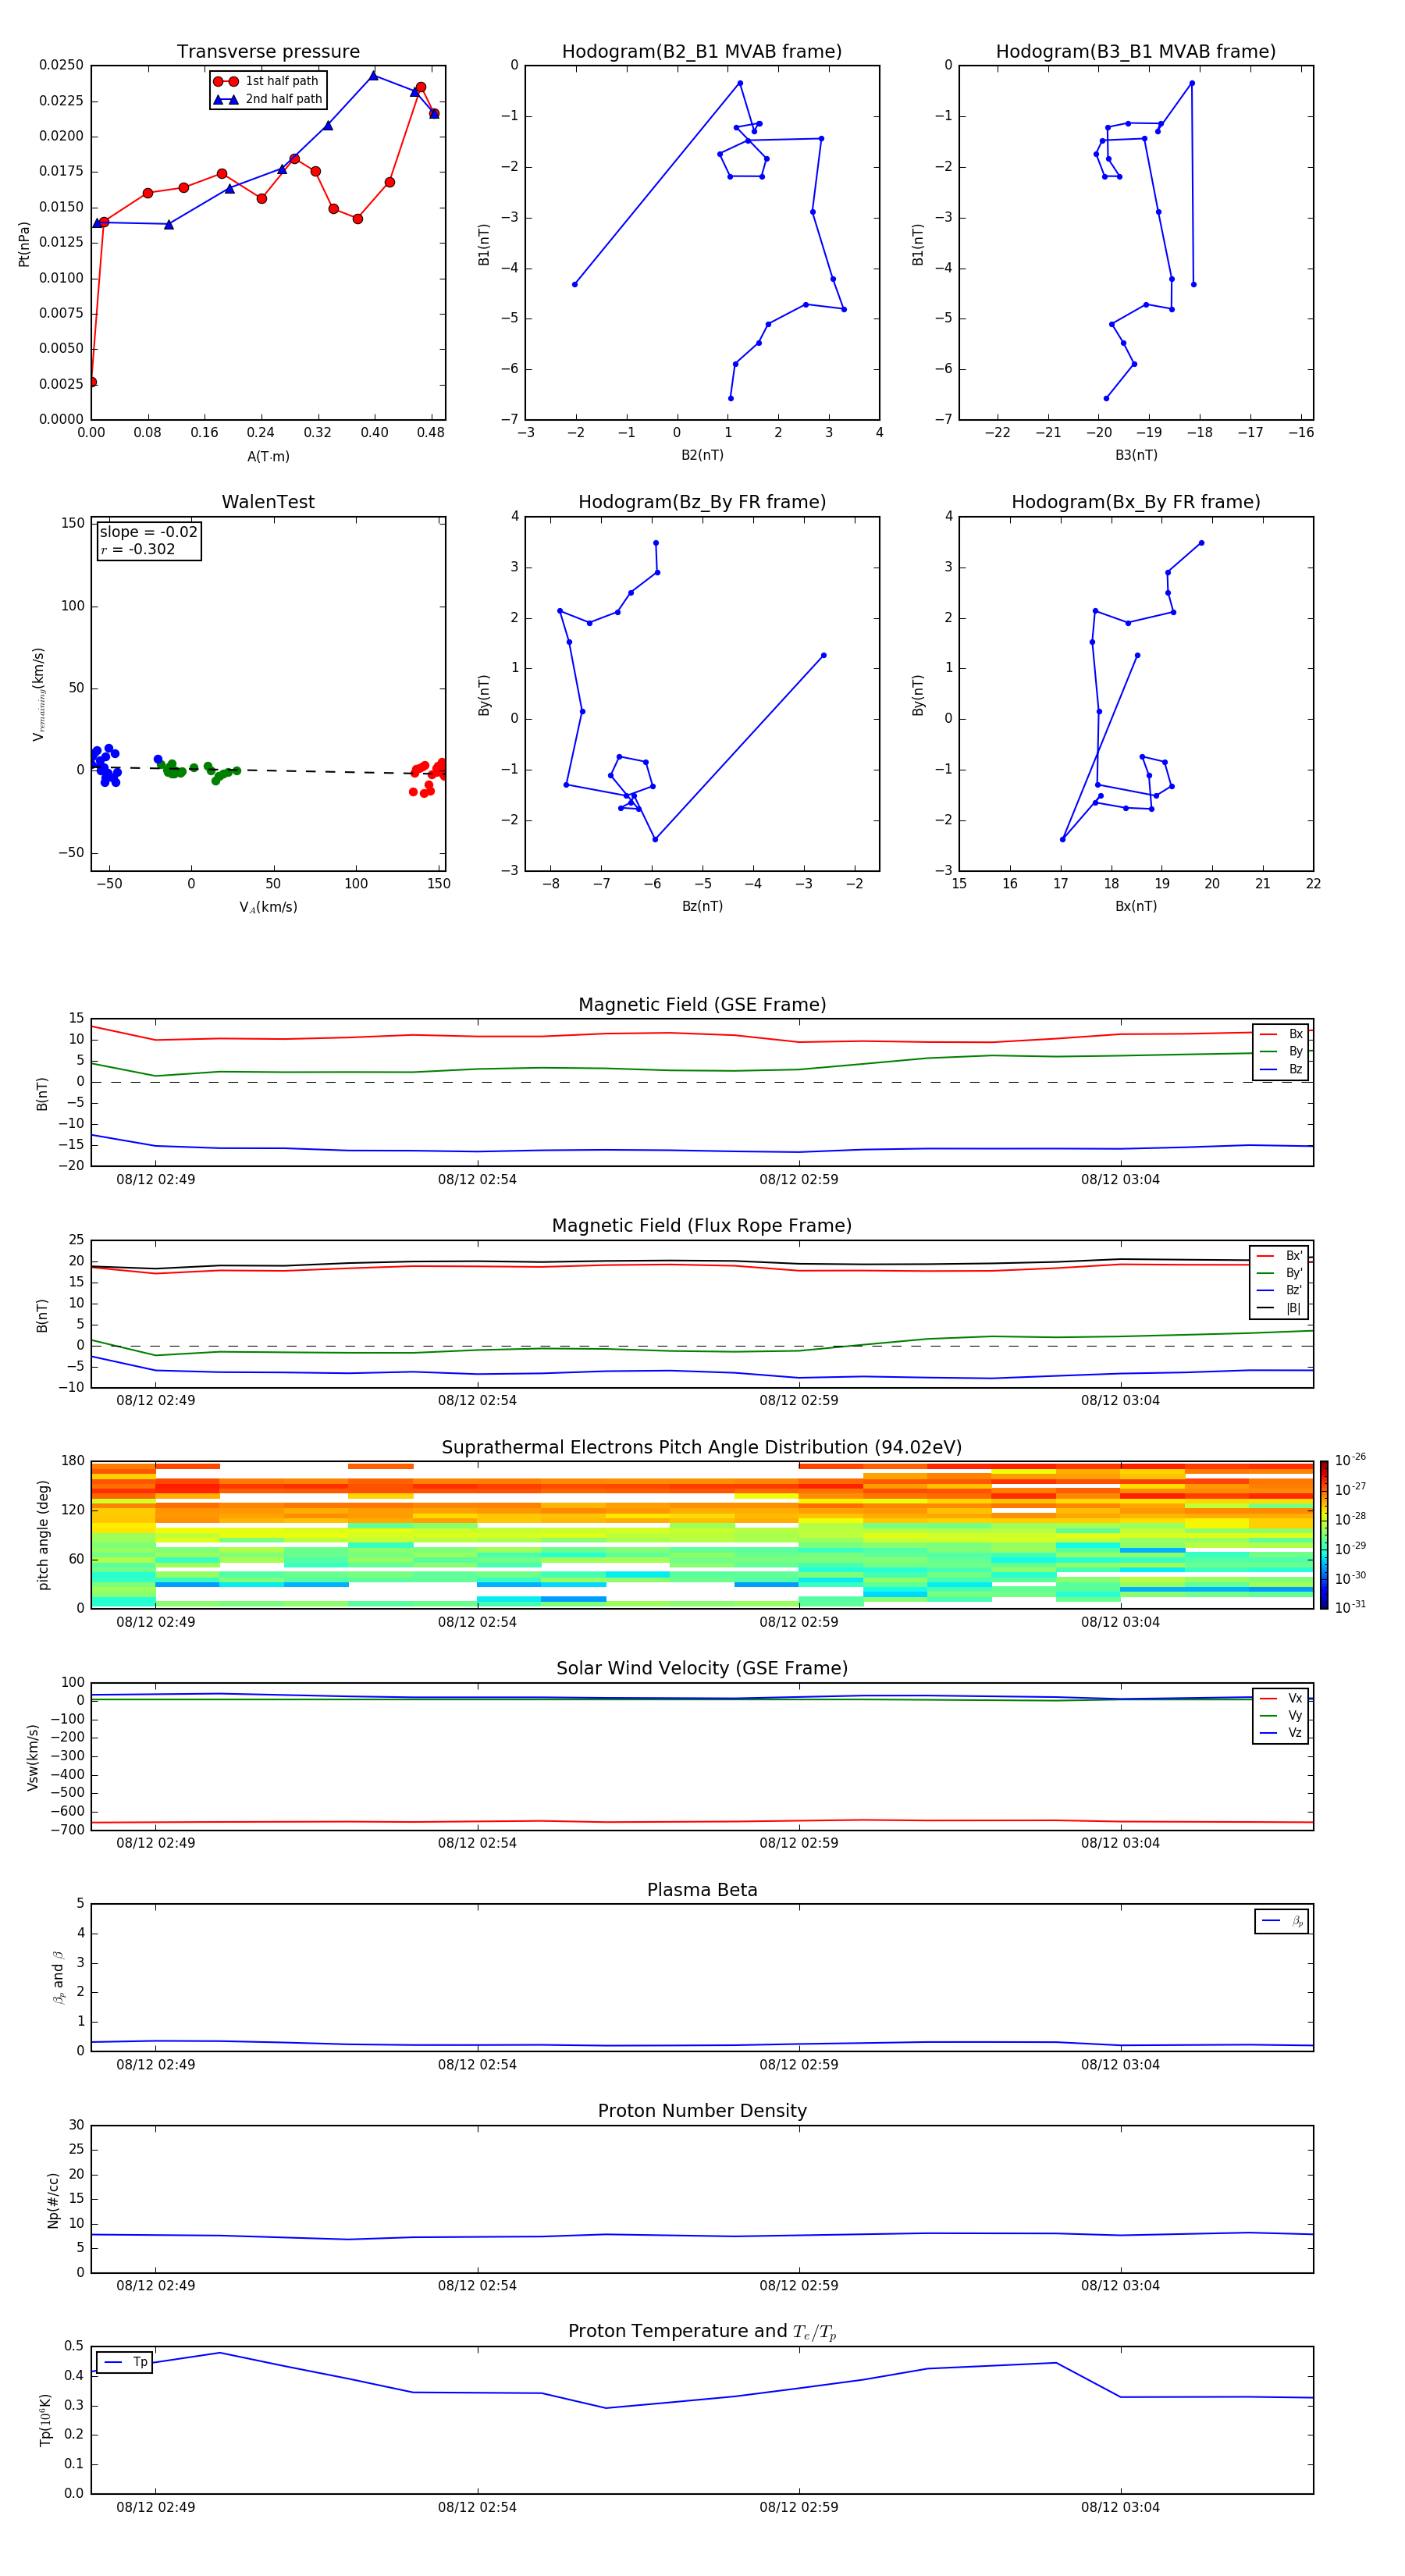
Task: Click the Vsw(km/s) y-axis label
Action: point(32,1757)
